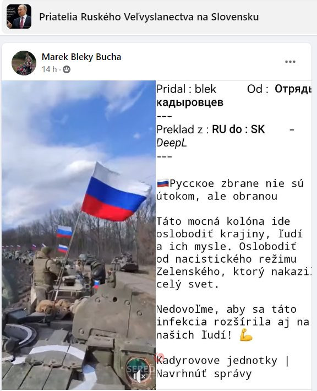This screenshot has width=317, height=391.
Task: Click the group audience icon beside 14 h
Action: click(x=66, y=69)
